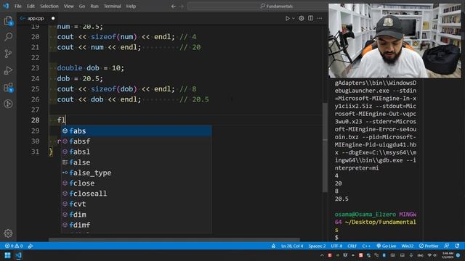
Task: Open the File menu
Action: (x=17, y=7)
